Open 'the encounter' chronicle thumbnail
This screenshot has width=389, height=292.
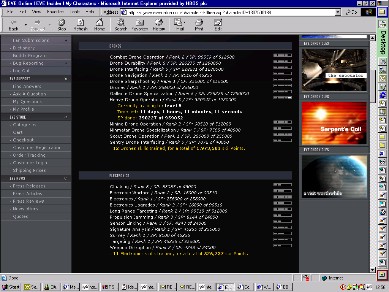click(x=334, y=70)
